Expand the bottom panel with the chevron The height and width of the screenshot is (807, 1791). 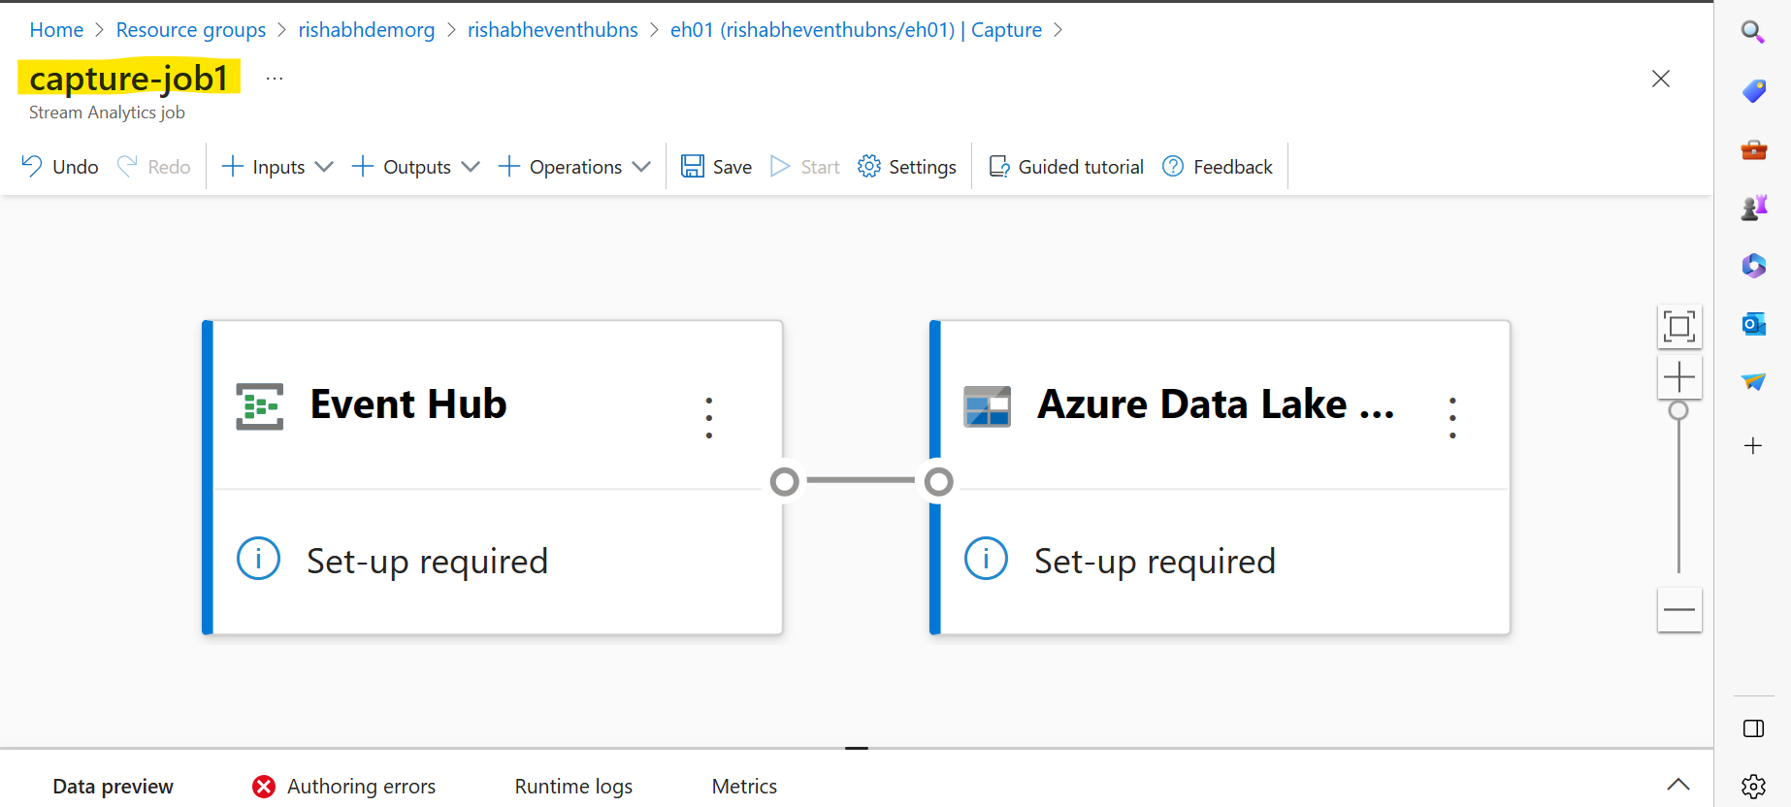click(x=1678, y=785)
